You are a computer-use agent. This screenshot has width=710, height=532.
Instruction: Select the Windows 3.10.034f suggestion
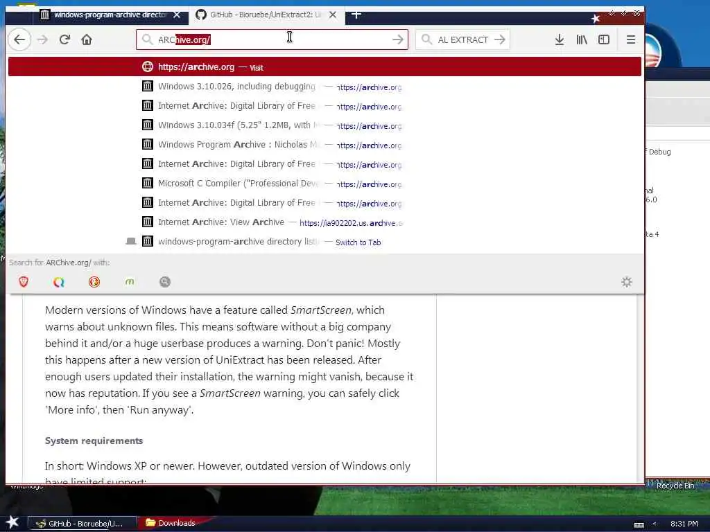click(324, 125)
